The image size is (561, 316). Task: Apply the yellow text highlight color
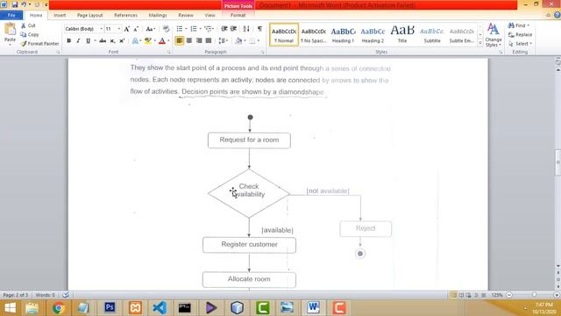[147, 41]
